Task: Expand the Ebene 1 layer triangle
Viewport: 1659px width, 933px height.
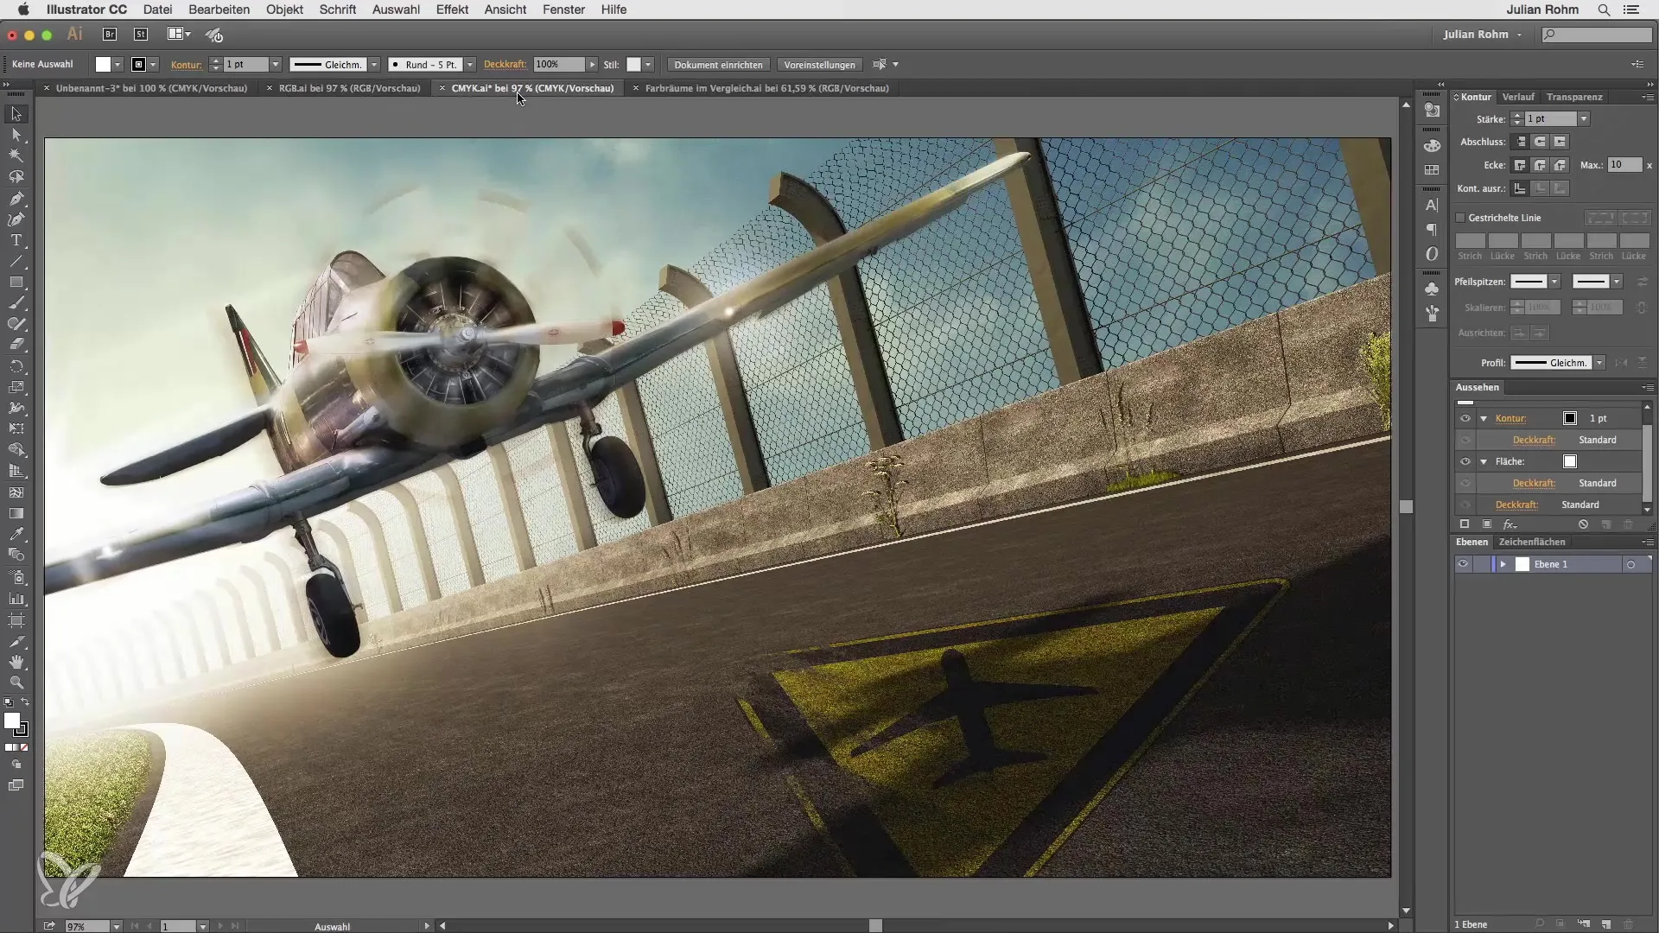Action: tap(1503, 564)
